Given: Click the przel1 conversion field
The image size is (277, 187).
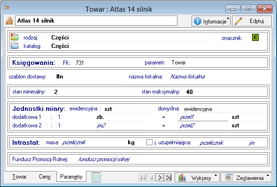Looking at the screenshot, I should (x=203, y=117).
